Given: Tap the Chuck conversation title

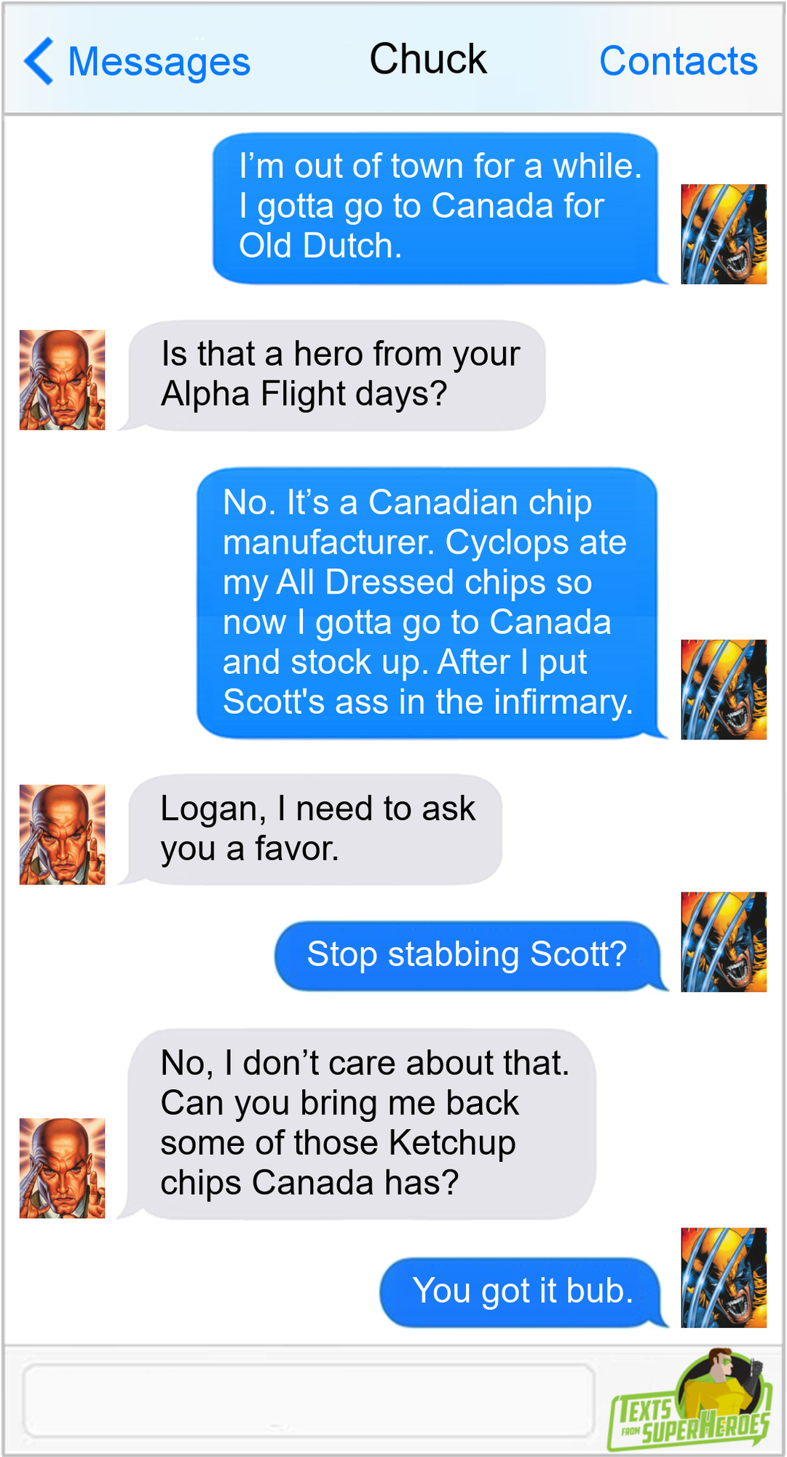Looking at the screenshot, I should click(x=428, y=59).
